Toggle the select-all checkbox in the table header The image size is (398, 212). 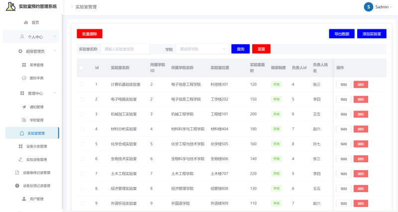pos(81,68)
